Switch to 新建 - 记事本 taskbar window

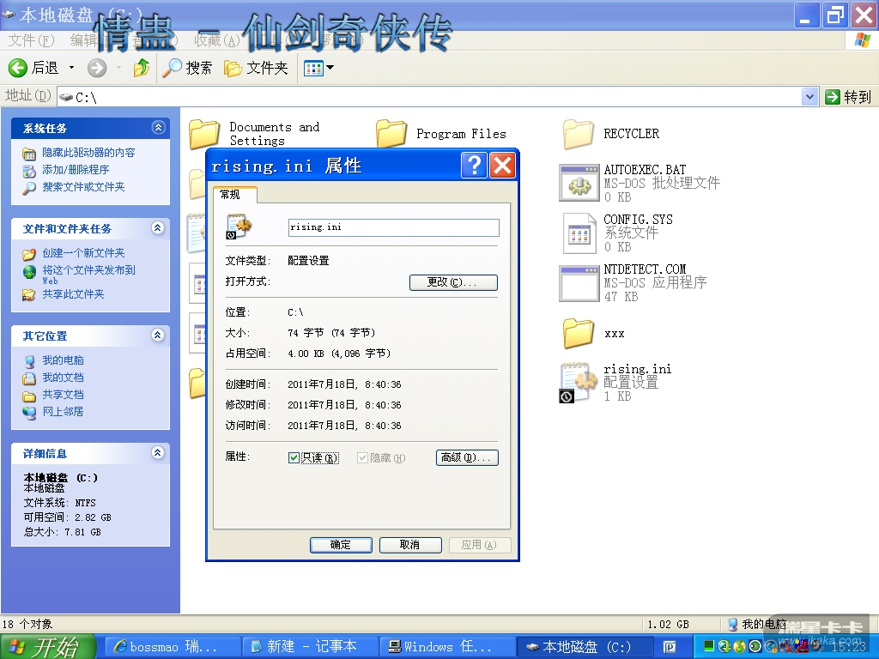[x=310, y=647]
